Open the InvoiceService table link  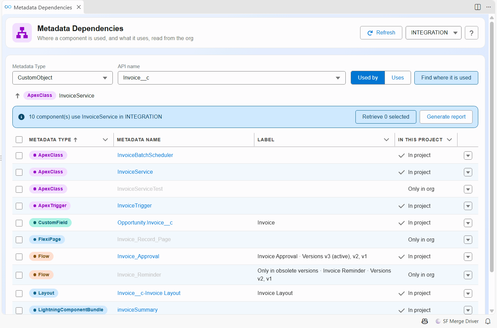[x=135, y=172]
